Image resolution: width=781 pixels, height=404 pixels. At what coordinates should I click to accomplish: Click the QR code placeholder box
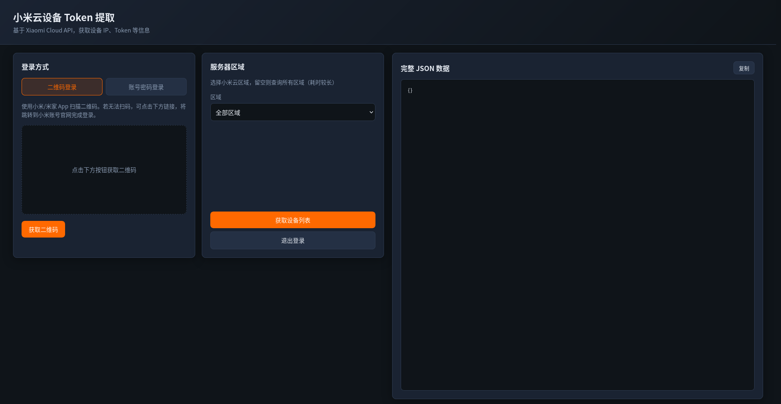click(x=104, y=170)
